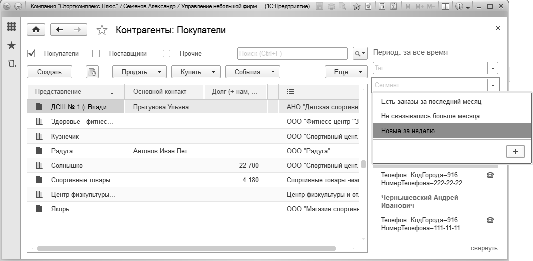Call phone icon next to 111-11-11
533x261 pixels.
tap(490, 220)
